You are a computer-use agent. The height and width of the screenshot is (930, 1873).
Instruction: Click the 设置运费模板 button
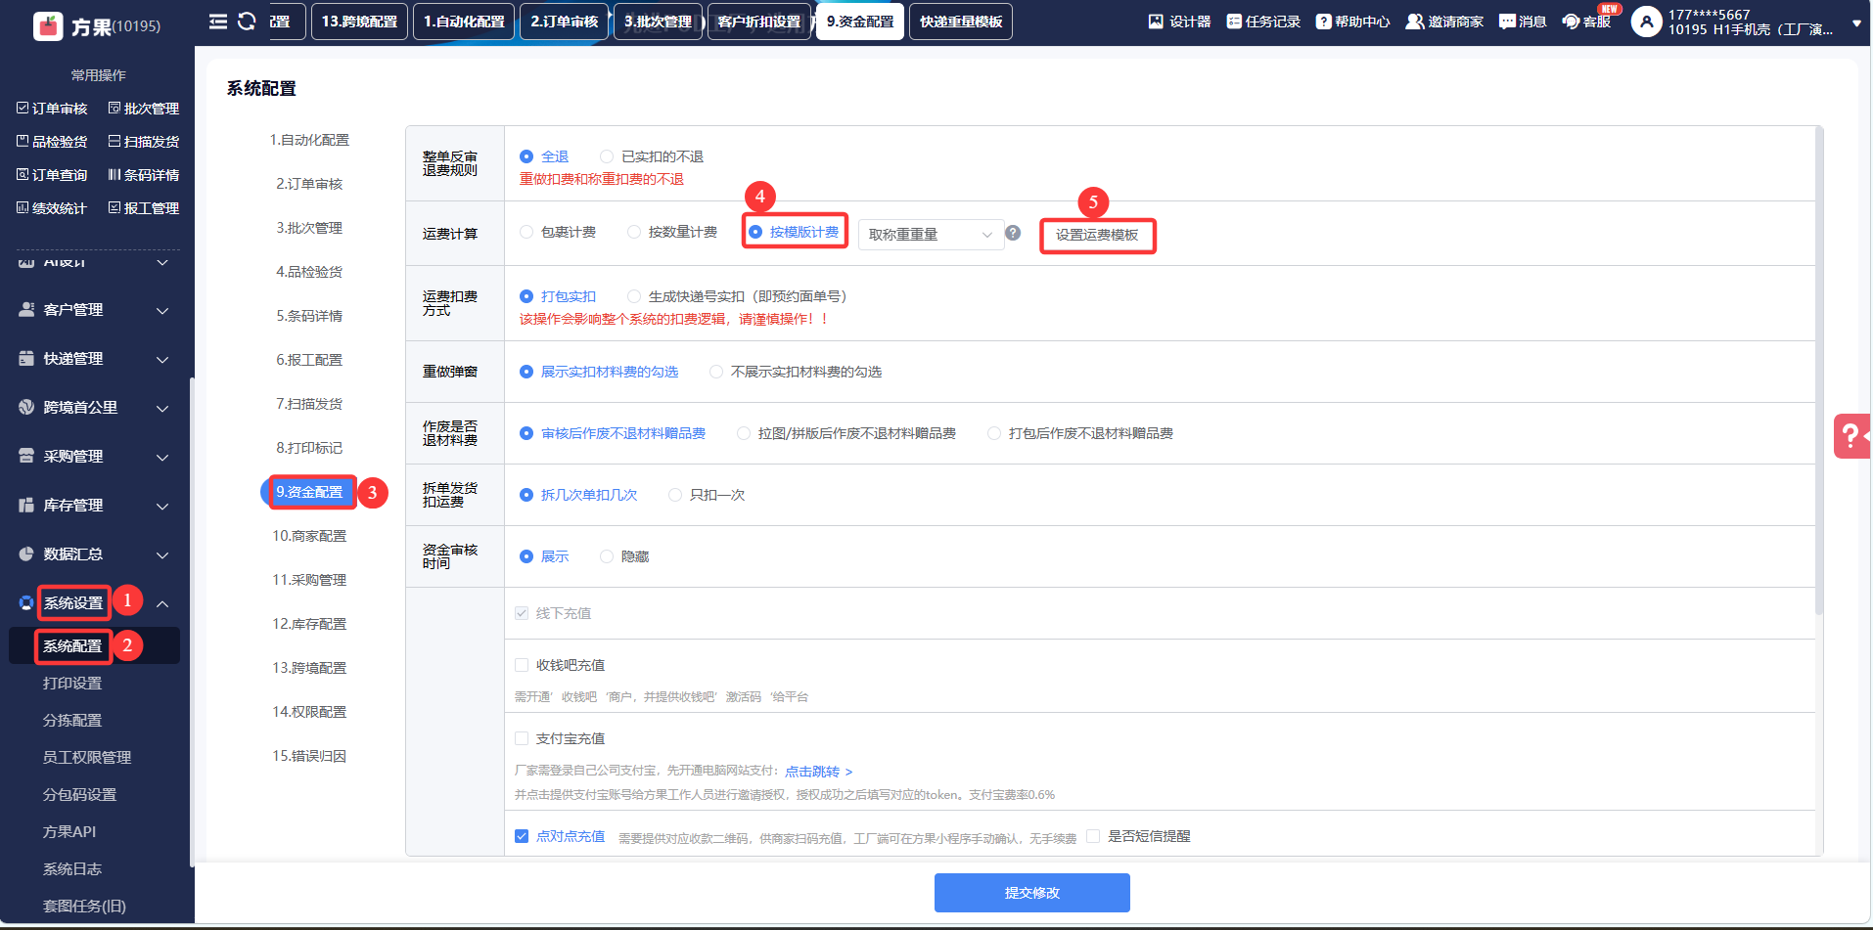click(1097, 235)
